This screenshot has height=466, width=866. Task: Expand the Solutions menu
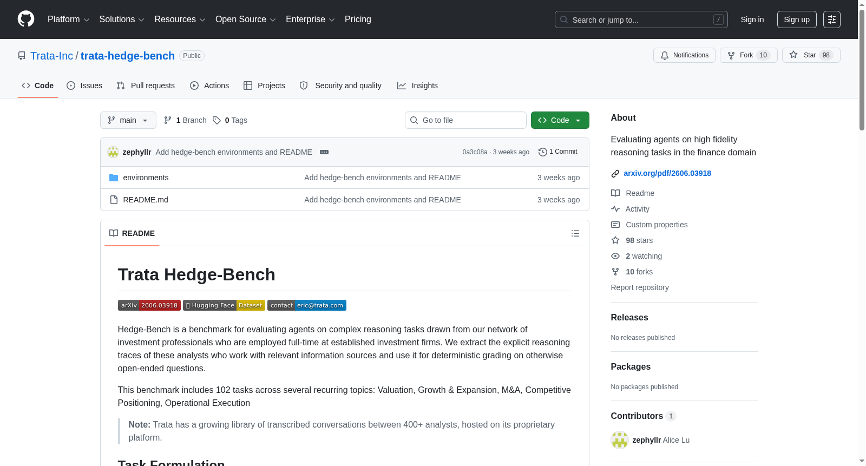click(x=122, y=19)
